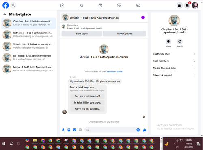Click the voice clip microphone icon

click(x=63, y=130)
